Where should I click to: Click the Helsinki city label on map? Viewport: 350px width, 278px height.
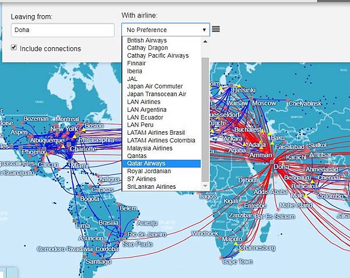244,90
